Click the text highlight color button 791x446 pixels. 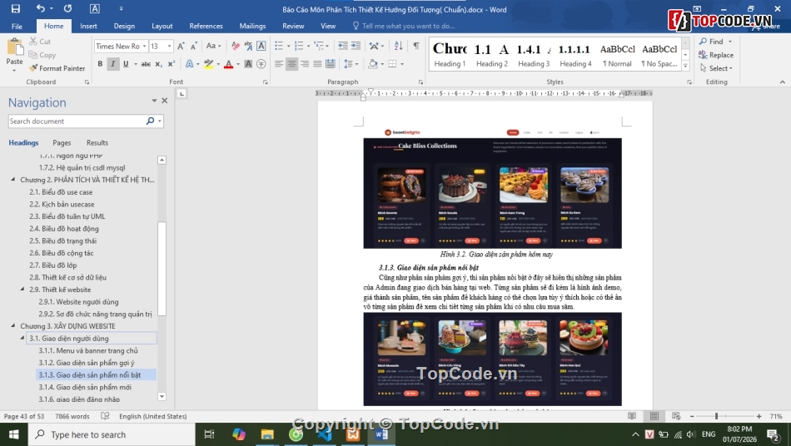coord(208,64)
